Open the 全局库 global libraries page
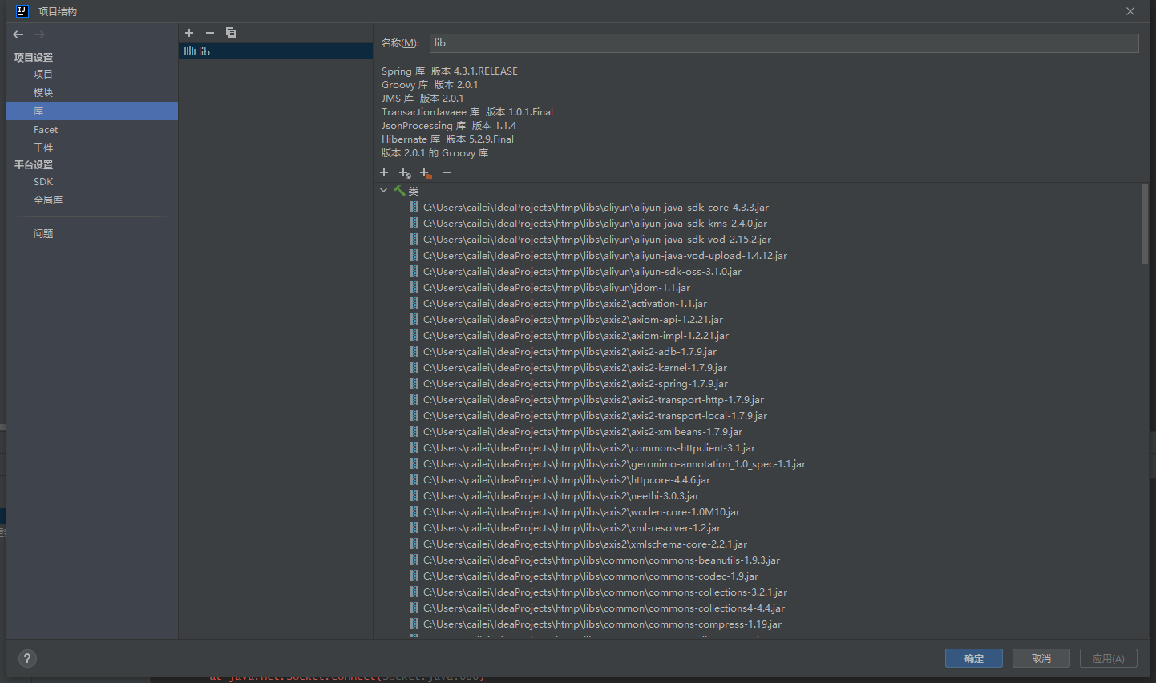1156x683 pixels. [x=48, y=200]
